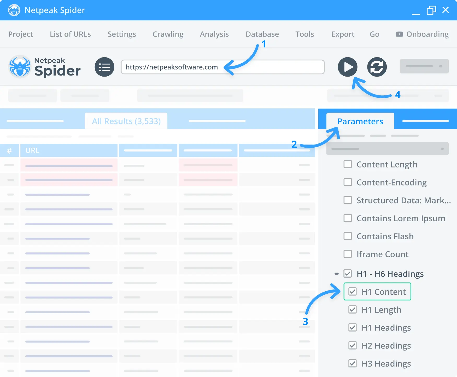Open the Settings menu
457x377 pixels.
(122, 34)
